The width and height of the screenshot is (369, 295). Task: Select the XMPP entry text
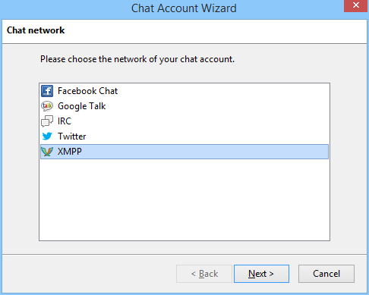(x=70, y=152)
